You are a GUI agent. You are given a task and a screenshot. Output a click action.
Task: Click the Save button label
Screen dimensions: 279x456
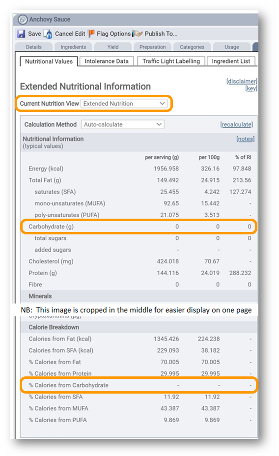coord(34,34)
